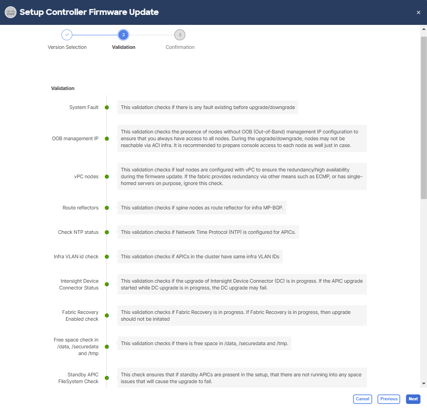The image size is (427, 408).
Task: Close the Setup Controller Firmware Update dialog
Action: [x=418, y=12]
